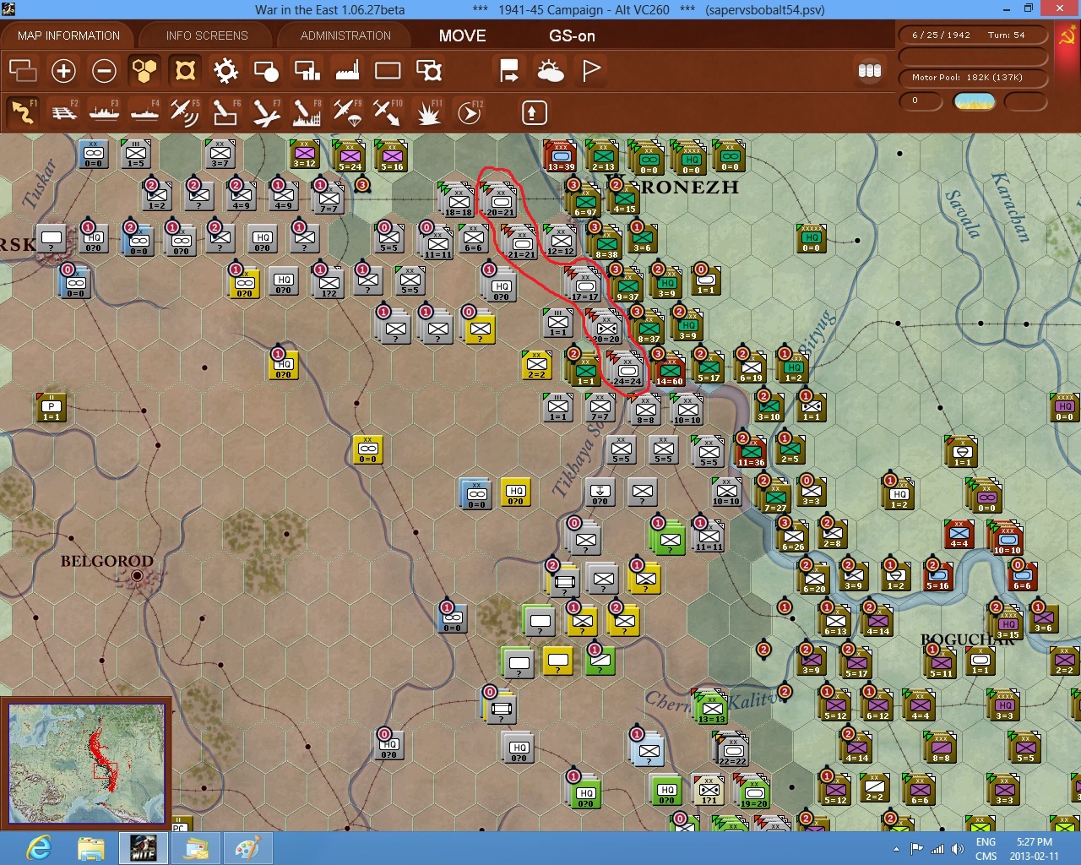Click the upload arrow box icon

click(534, 112)
